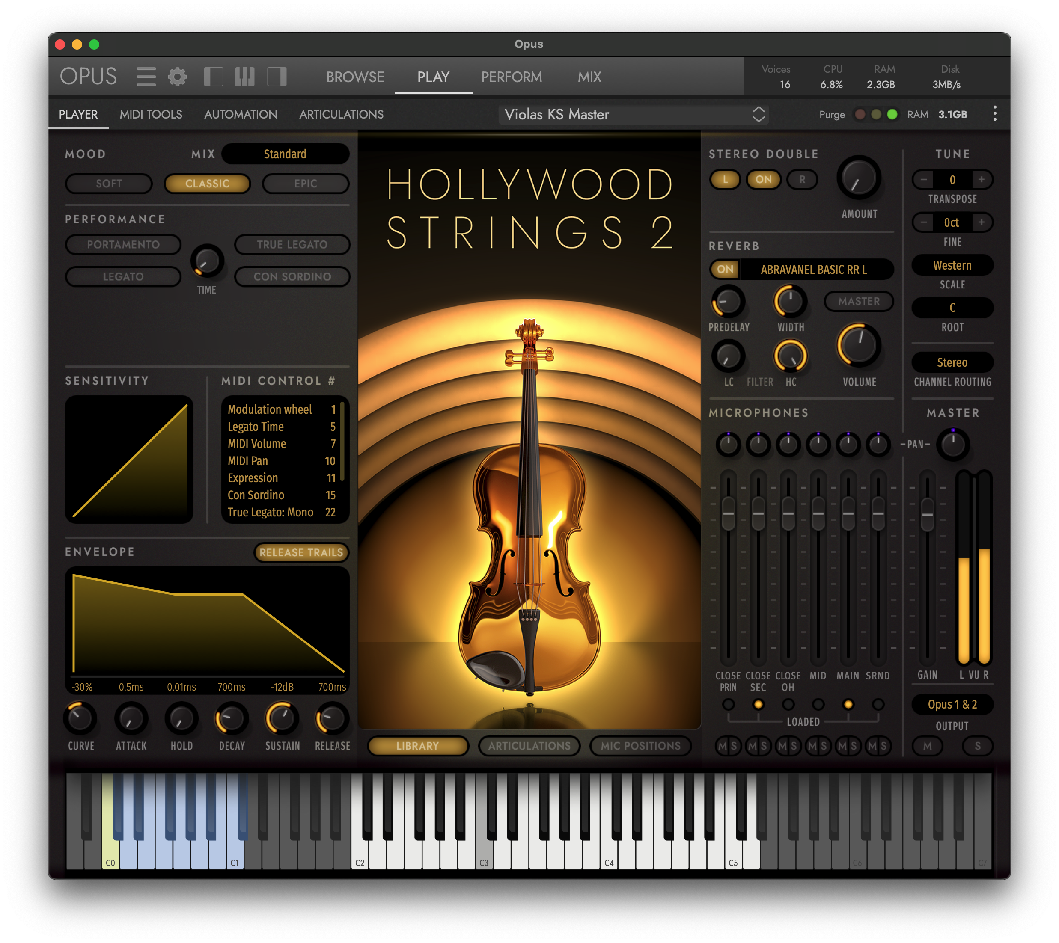Click the Reverb Predelay knob
1059x943 pixels.
[728, 301]
